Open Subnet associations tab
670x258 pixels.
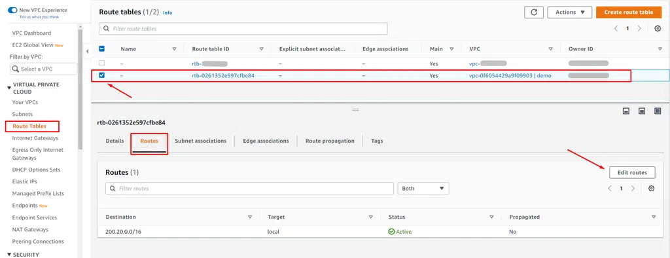coord(200,141)
